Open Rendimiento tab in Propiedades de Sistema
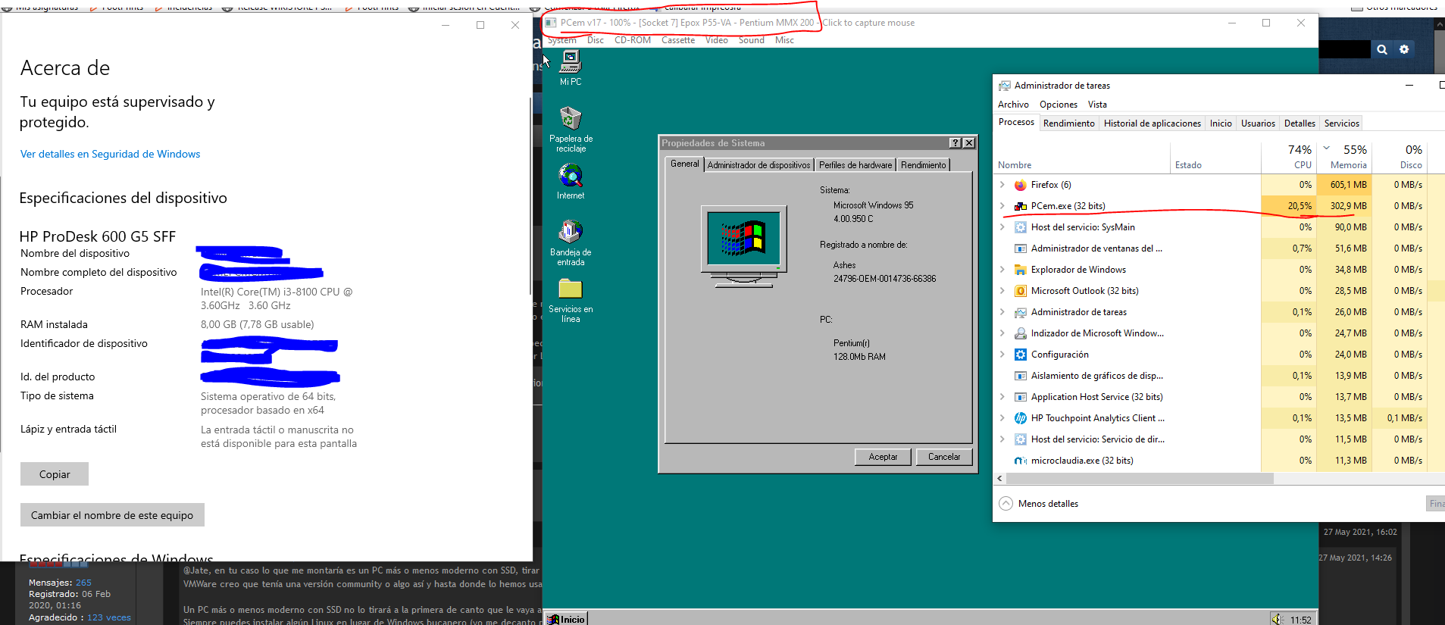1445x625 pixels. point(924,165)
